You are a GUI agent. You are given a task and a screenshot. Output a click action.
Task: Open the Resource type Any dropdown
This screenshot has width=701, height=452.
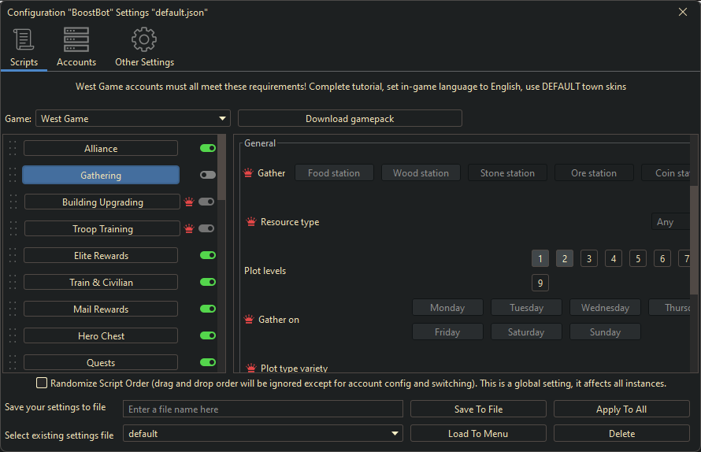[x=671, y=222]
